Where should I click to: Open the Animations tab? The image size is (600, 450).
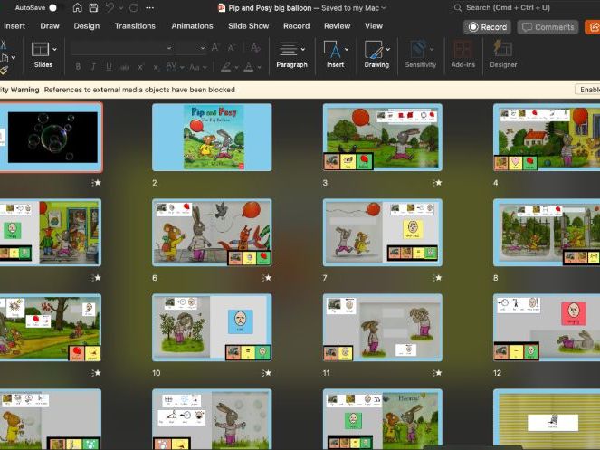coord(192,26)
